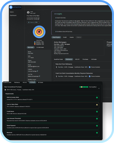Click the 'New Conventional Purchase' title
This screenshot has height=143, width=114.
(x=13, y=87)
